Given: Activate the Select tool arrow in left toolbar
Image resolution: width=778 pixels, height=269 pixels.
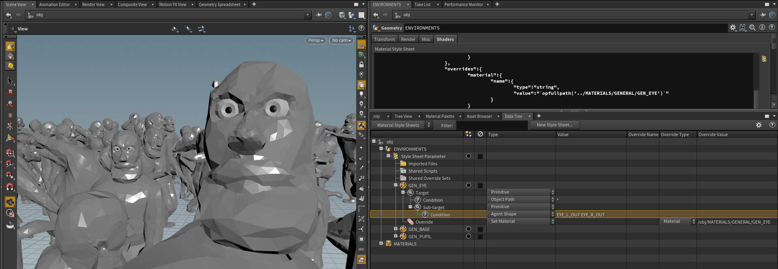Looking at the screenshot, I should click(x=10, y=81).
